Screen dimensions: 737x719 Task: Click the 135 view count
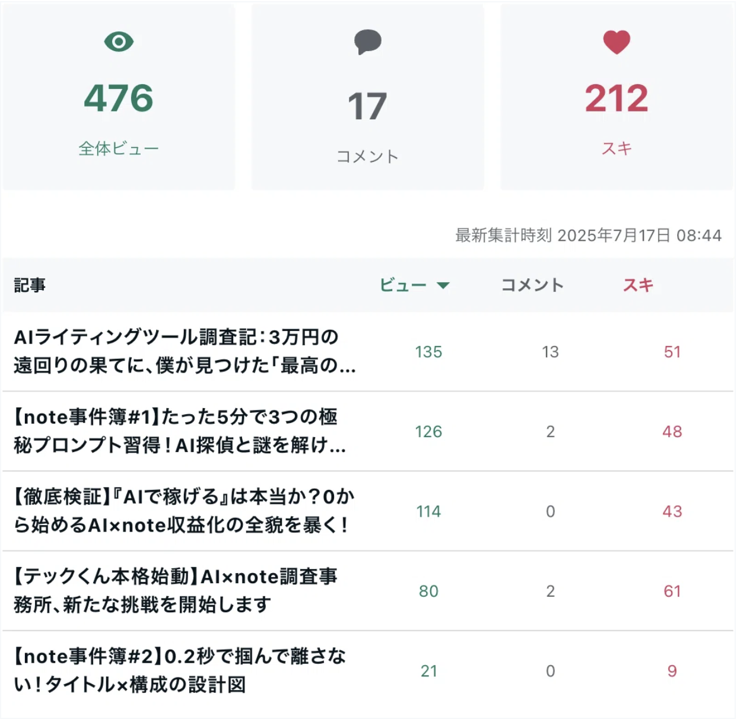[428, 352]
